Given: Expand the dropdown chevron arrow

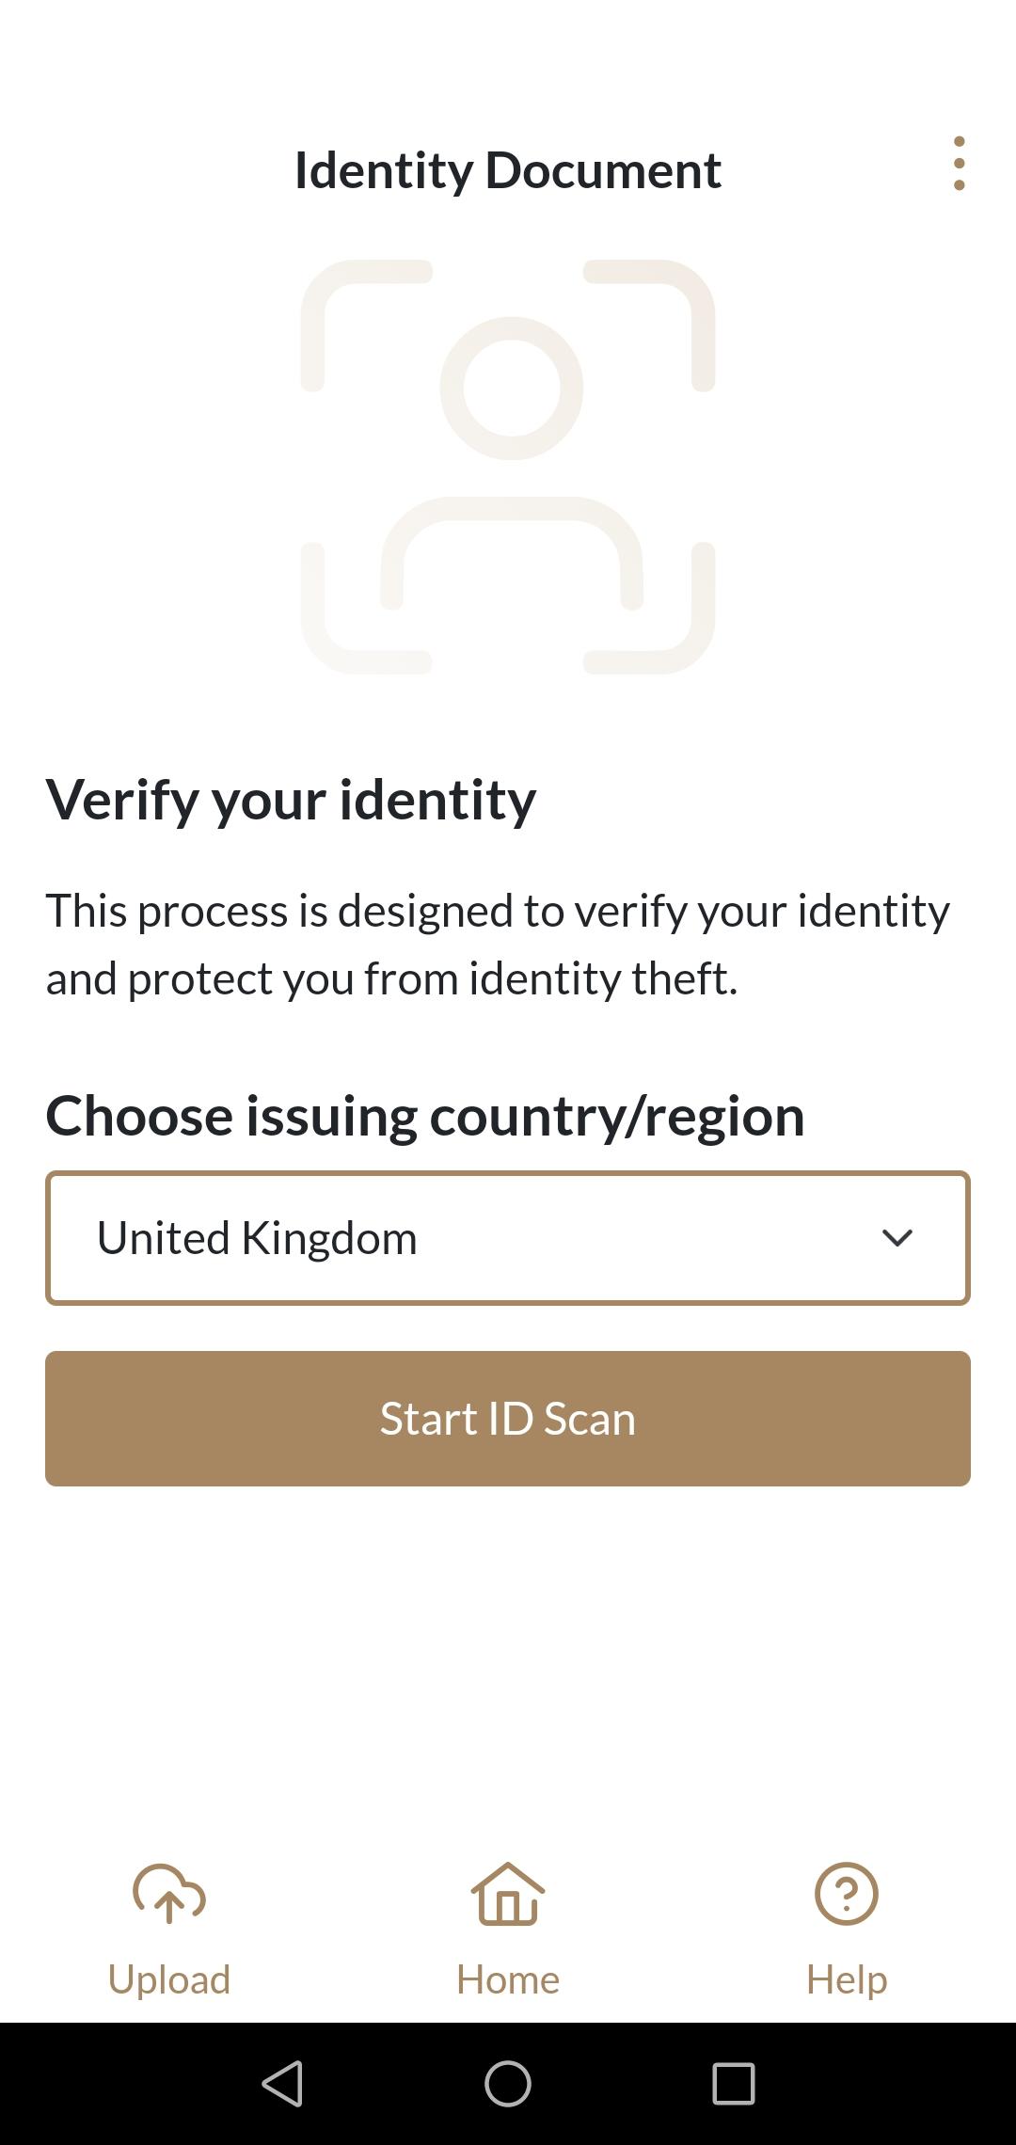Looking at the screenshot, I should tap(897, 1238).
